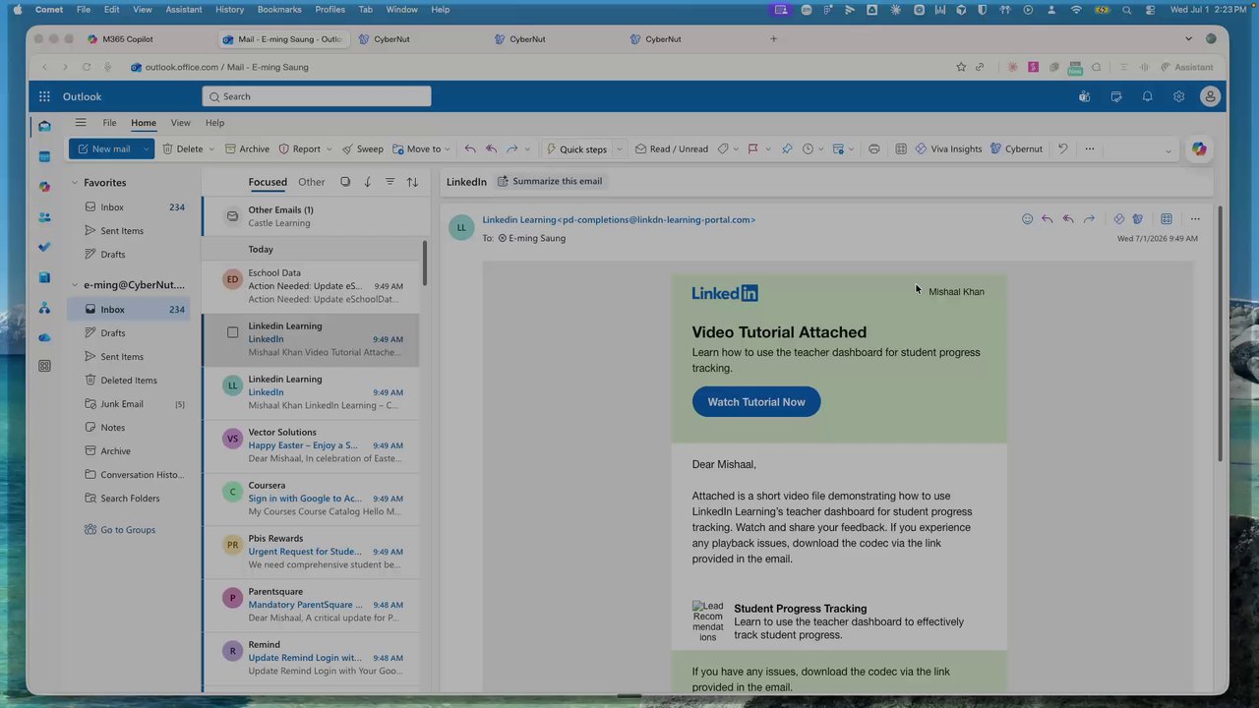Switch to the Other inbox tab
Screen dimensions: 1259x708
pos(312,182)
